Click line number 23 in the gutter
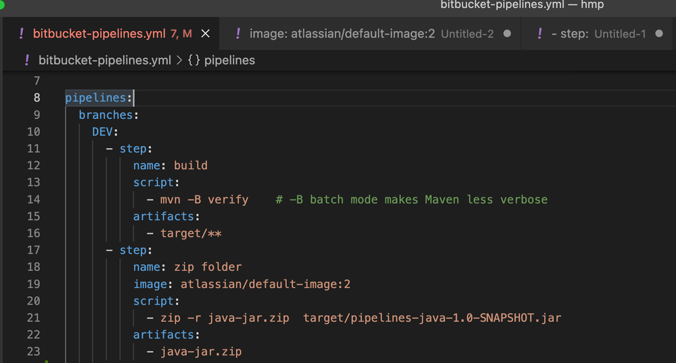The image size is (676, 363). point(34,352)
